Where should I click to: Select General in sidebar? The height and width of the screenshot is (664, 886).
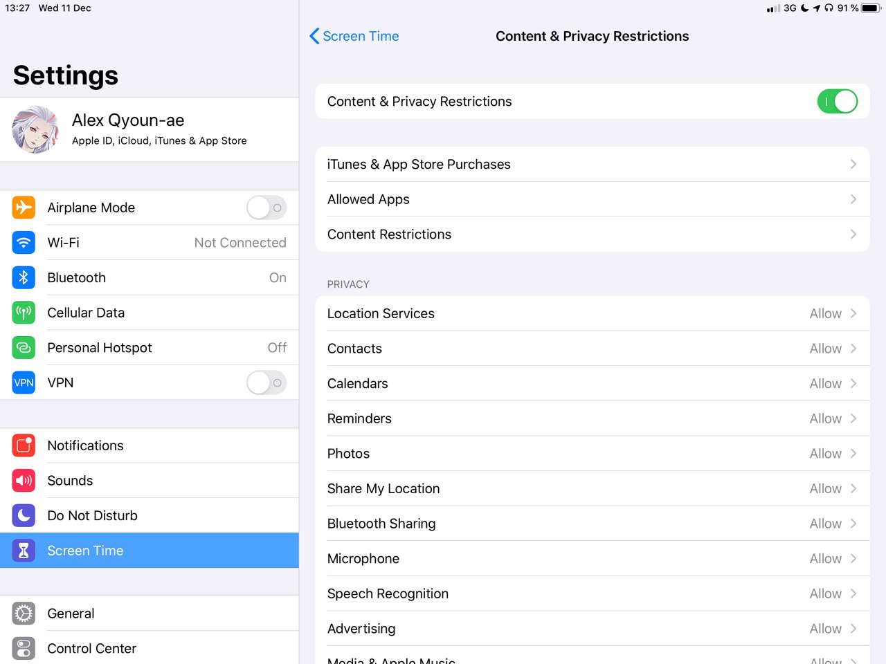click(150, 614)
